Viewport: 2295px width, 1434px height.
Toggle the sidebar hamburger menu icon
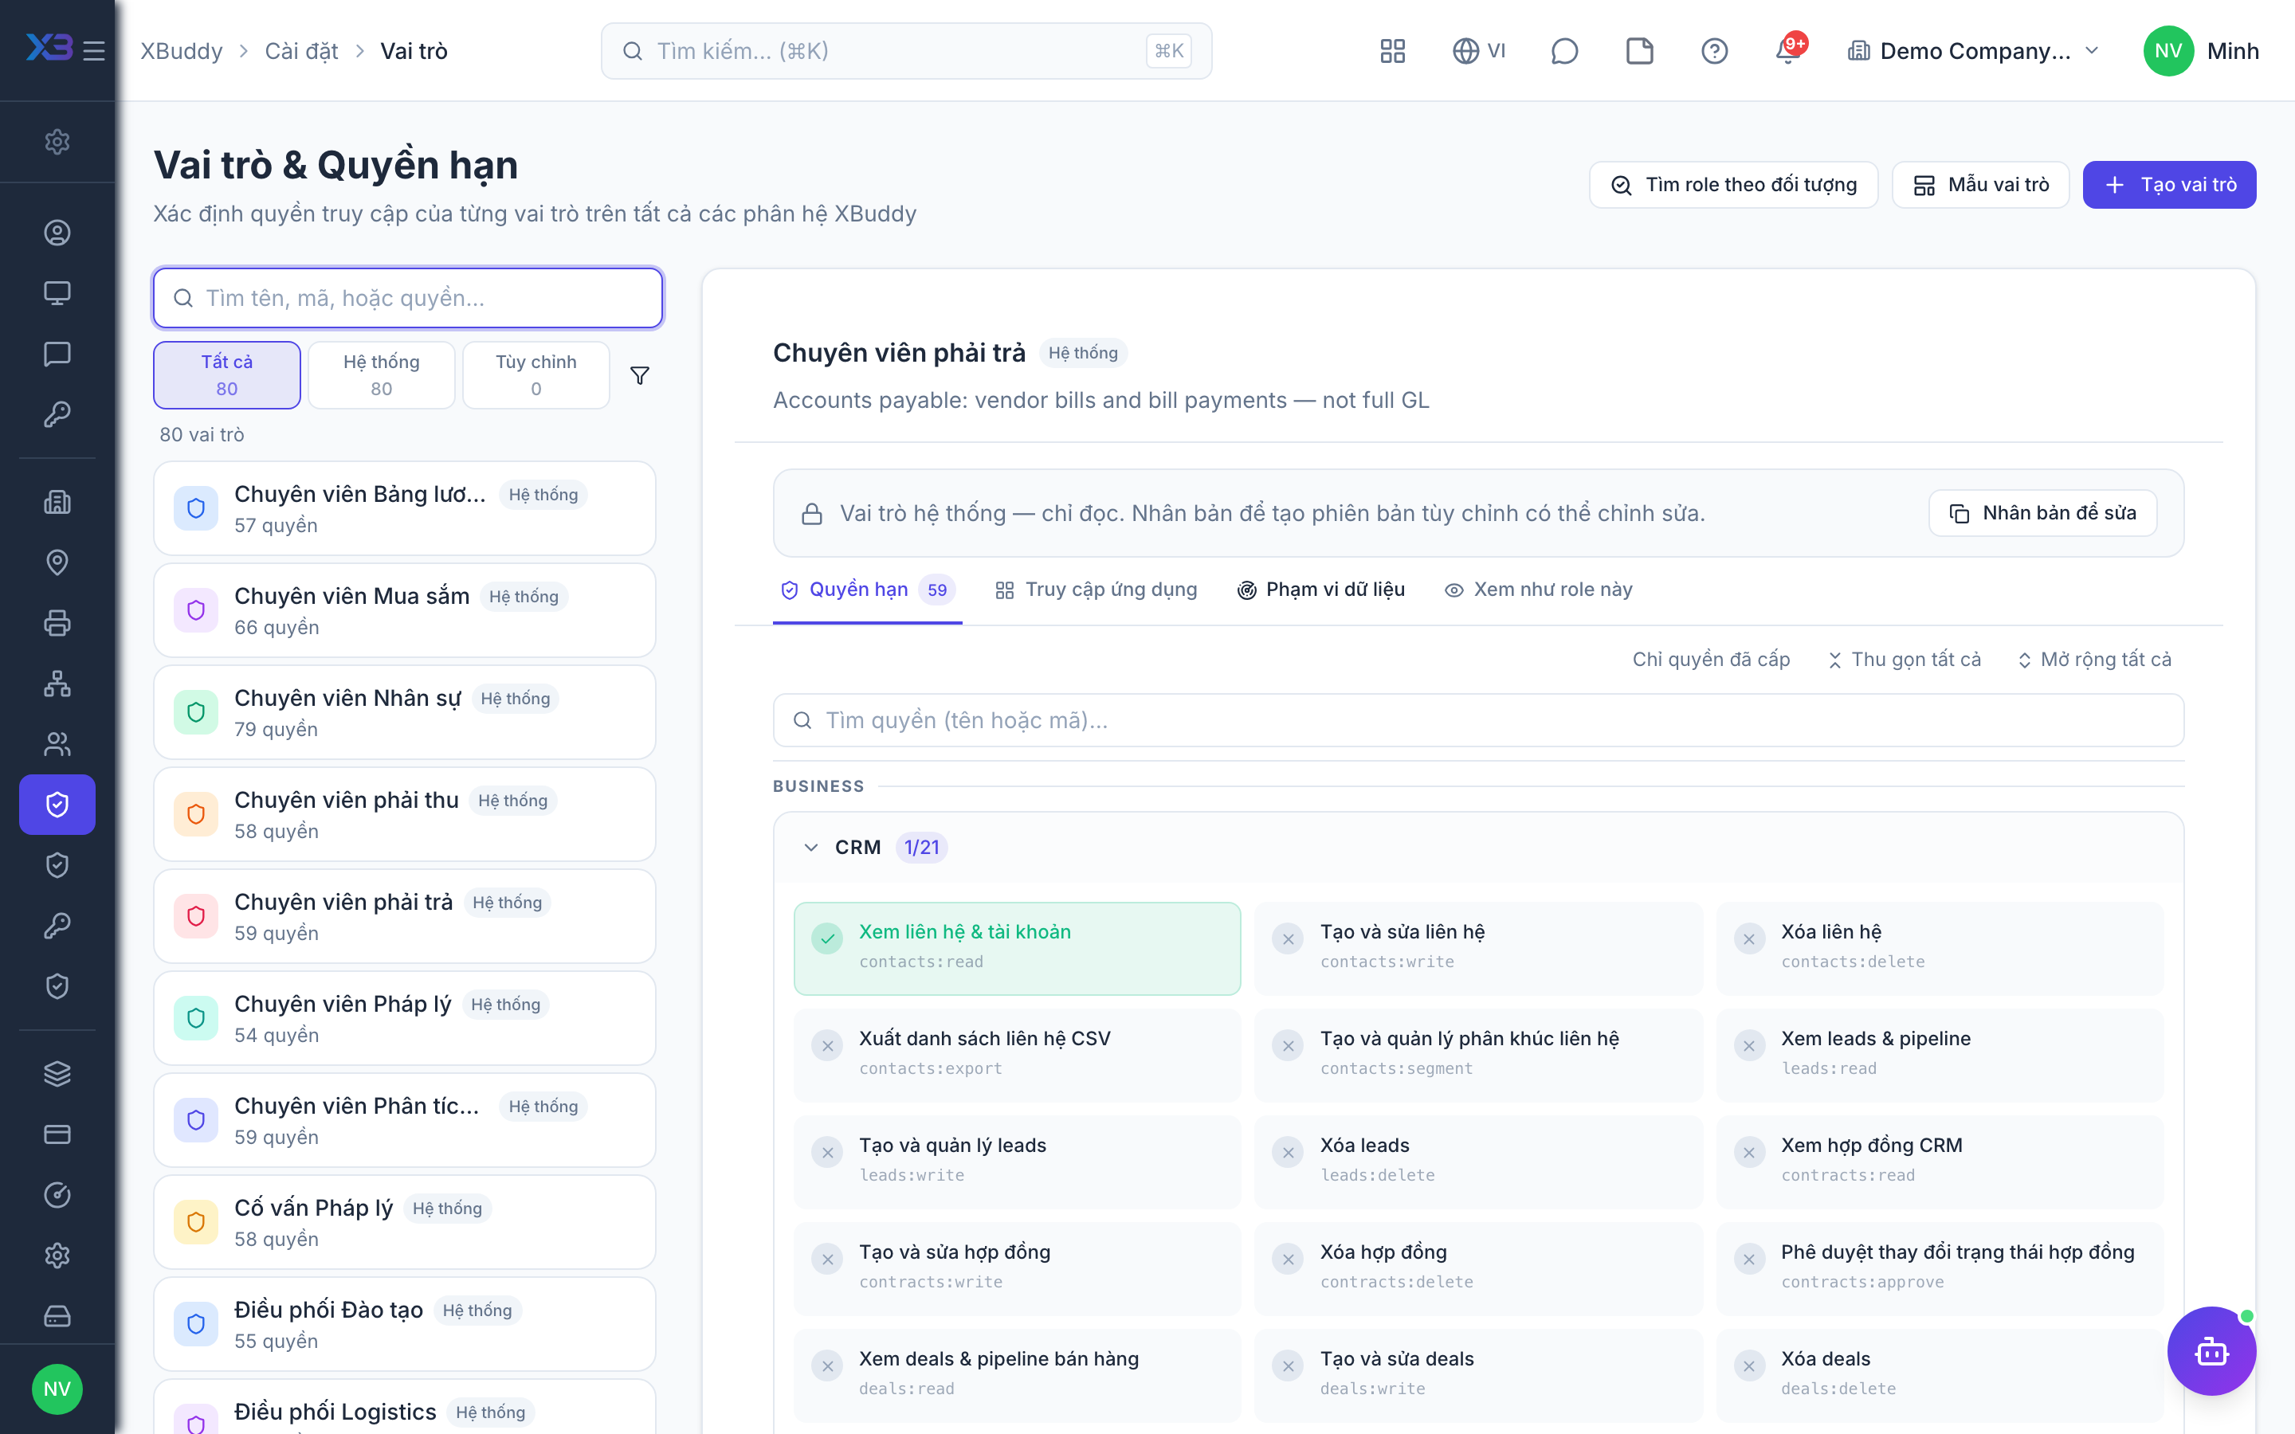tap(94, 50)
